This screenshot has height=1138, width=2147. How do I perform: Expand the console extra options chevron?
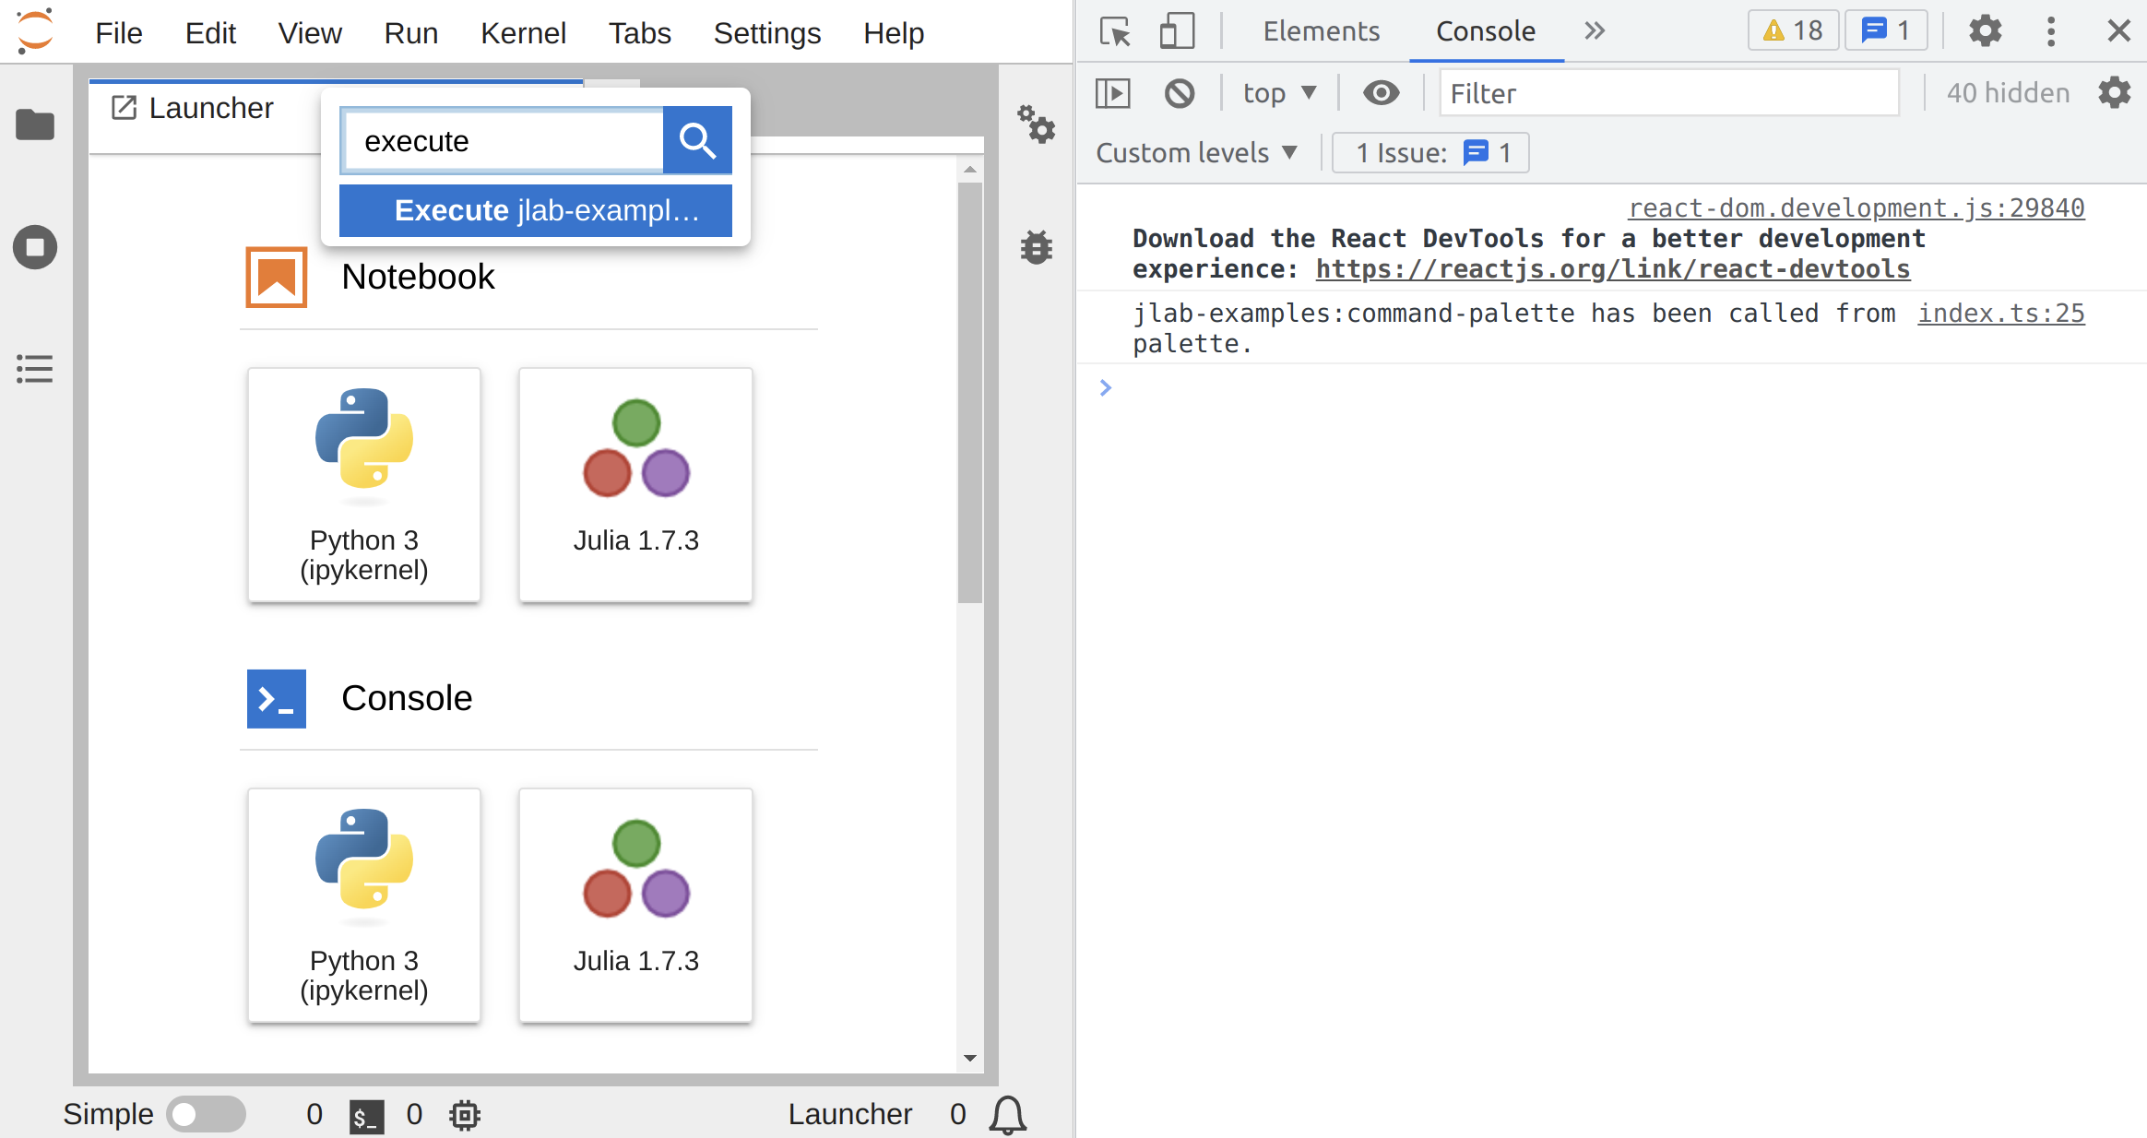[x=1594, y=31]
